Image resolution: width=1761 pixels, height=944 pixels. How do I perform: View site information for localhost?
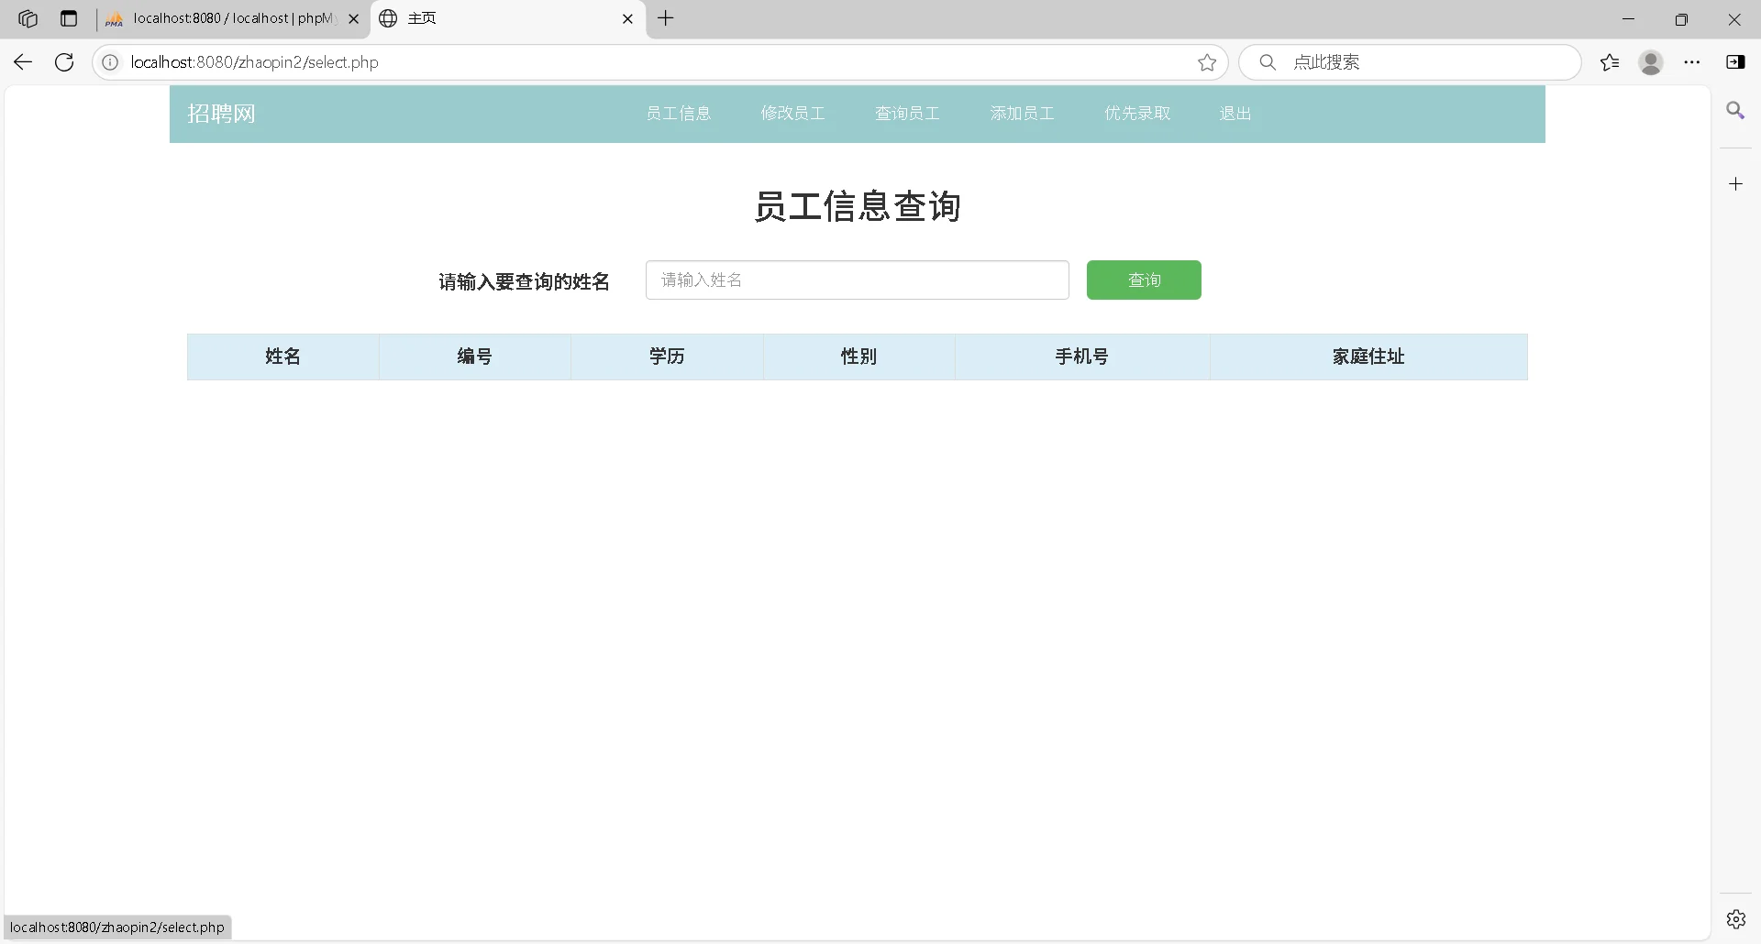[x=110, y=61]
